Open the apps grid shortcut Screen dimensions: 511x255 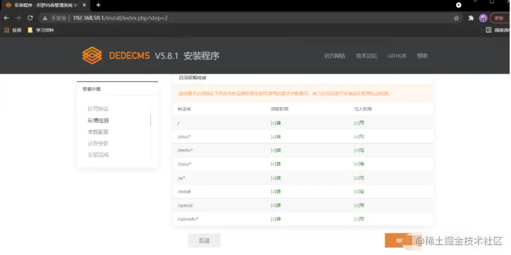(x=6, y=30)
